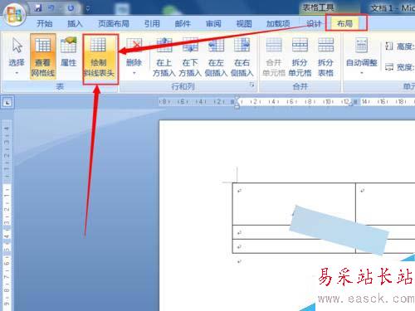Click the tab stop selector left of ruler
This screenshot has height=311, width=415.
click(7, 103)
